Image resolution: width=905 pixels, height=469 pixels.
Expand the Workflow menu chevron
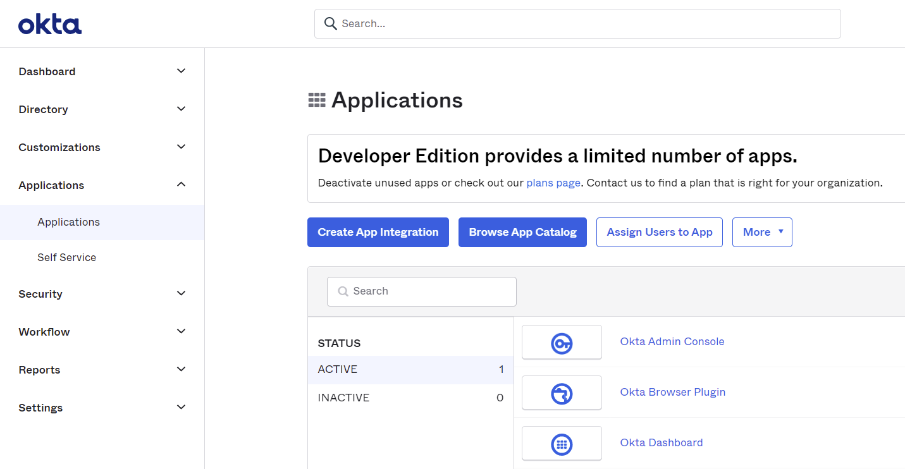182,331
